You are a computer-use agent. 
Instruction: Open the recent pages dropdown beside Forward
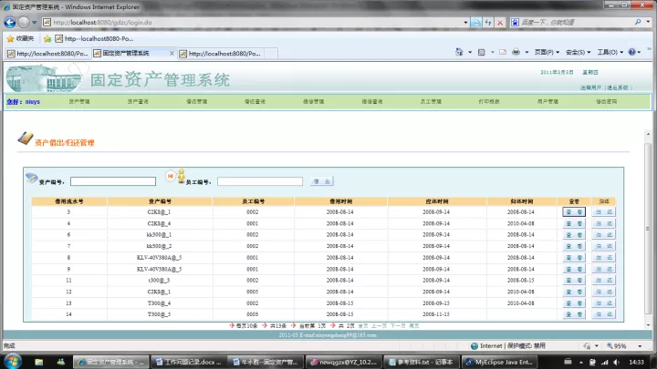[35, 23]
